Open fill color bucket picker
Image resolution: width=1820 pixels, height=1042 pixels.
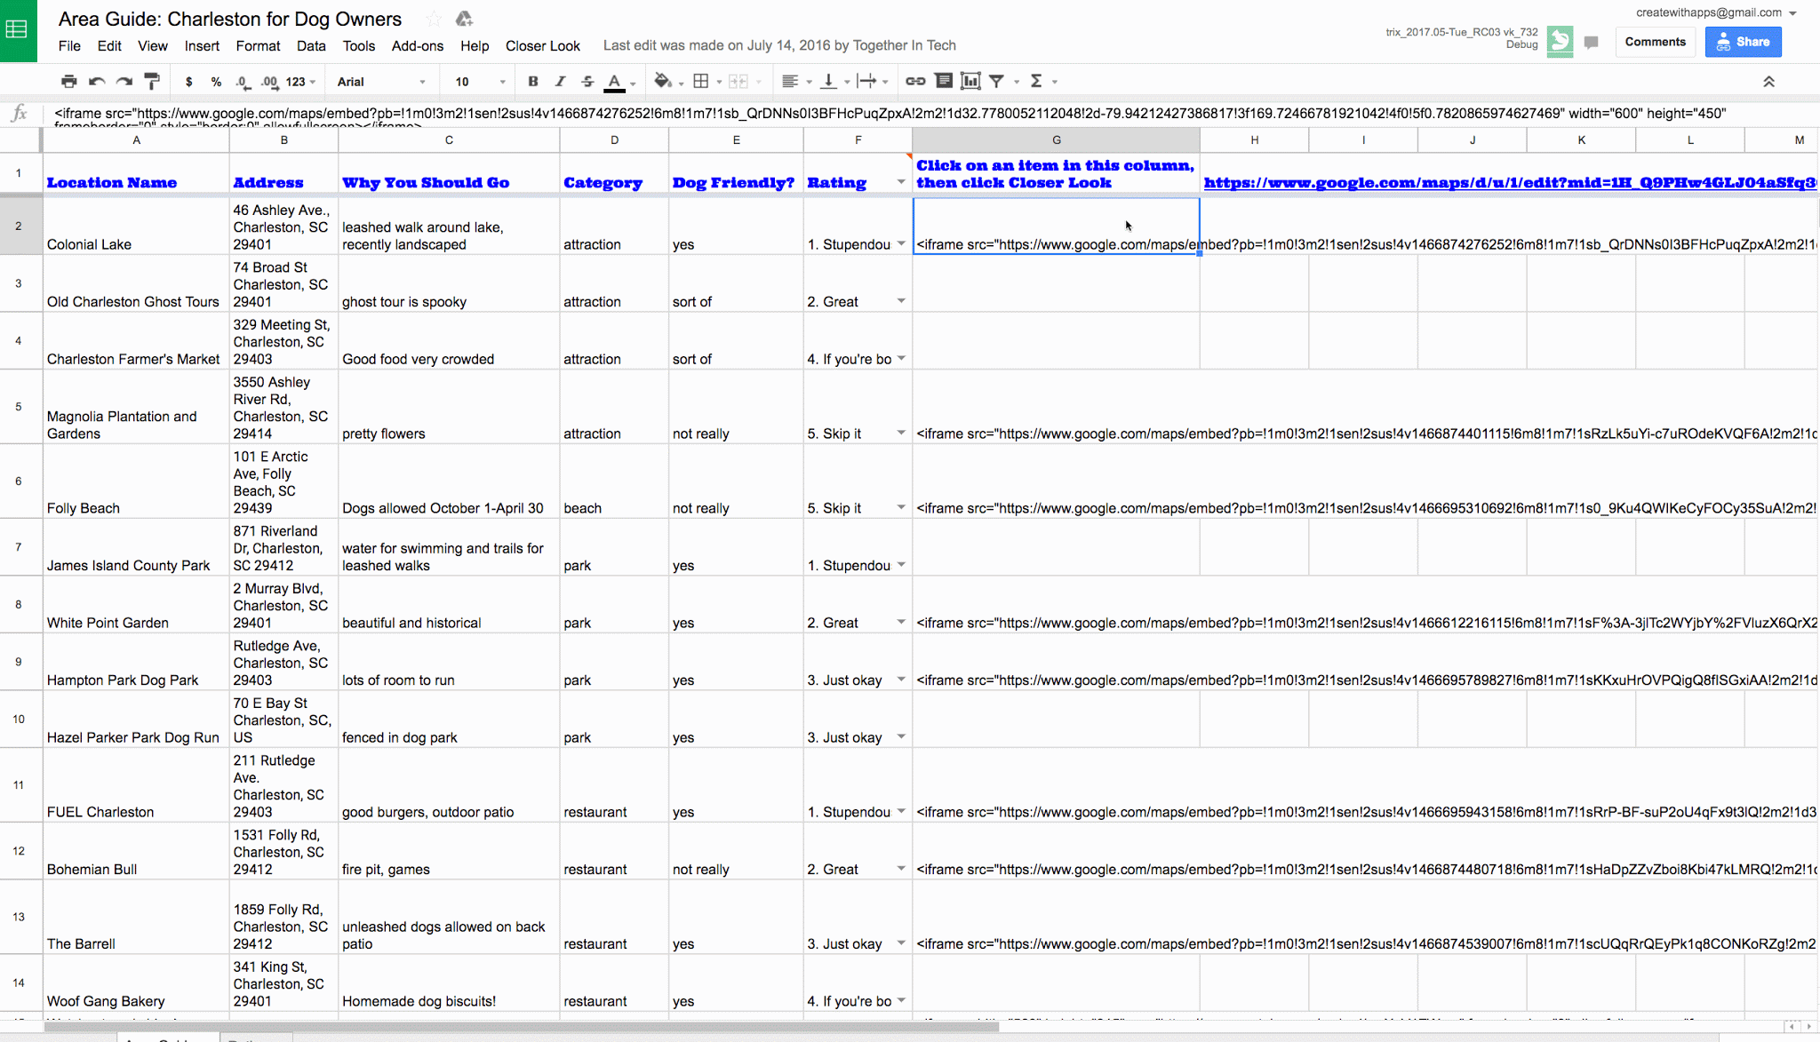(x=667, y=82)
